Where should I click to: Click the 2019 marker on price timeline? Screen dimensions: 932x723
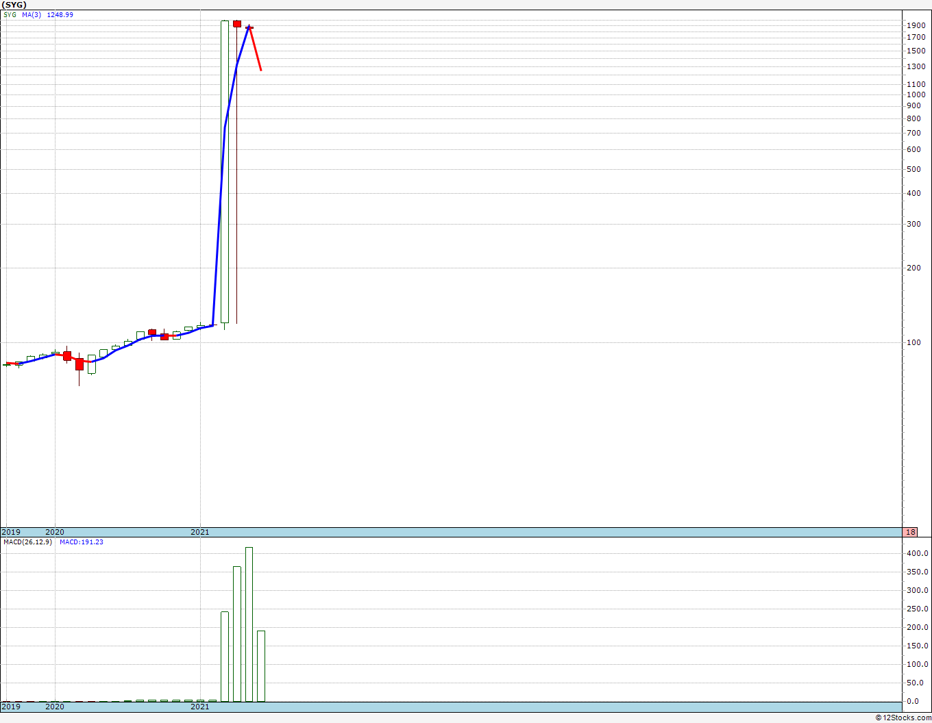tap(11, 532)
